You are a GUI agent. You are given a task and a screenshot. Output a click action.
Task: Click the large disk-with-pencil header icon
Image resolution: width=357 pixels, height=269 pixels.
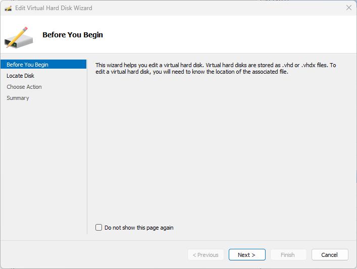click(19, 37)
